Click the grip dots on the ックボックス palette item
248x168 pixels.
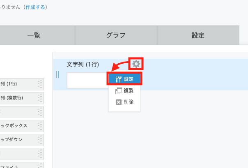(40, 125)
